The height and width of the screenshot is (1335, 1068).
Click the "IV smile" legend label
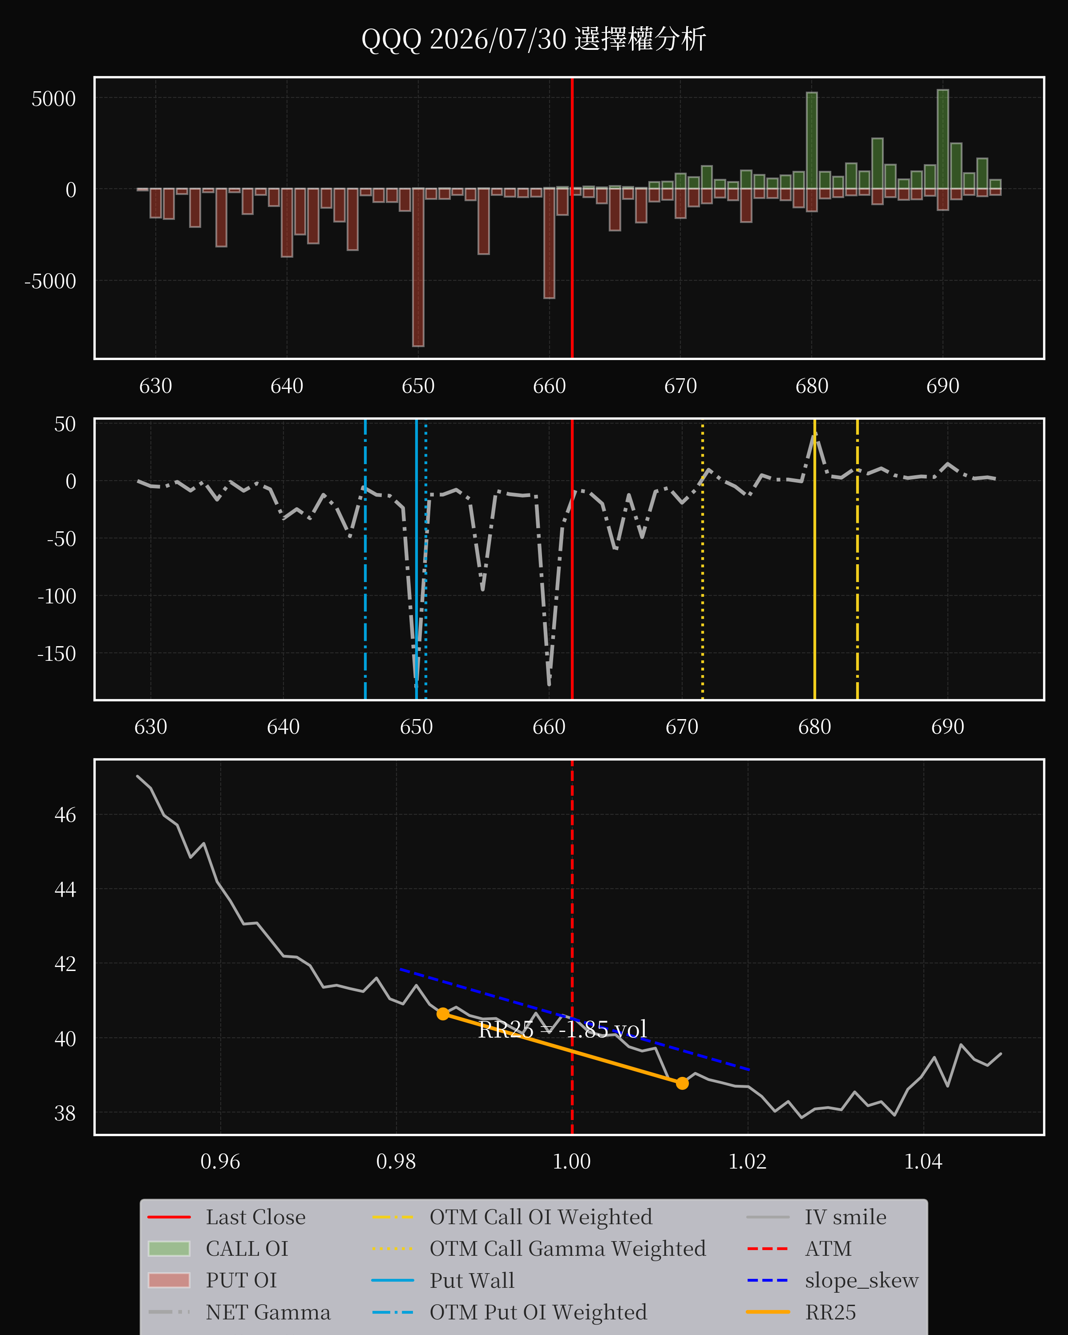coord(846,1217)
